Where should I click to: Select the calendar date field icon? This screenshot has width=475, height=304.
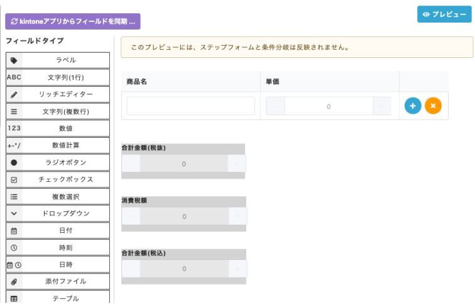tap(14, 230)
